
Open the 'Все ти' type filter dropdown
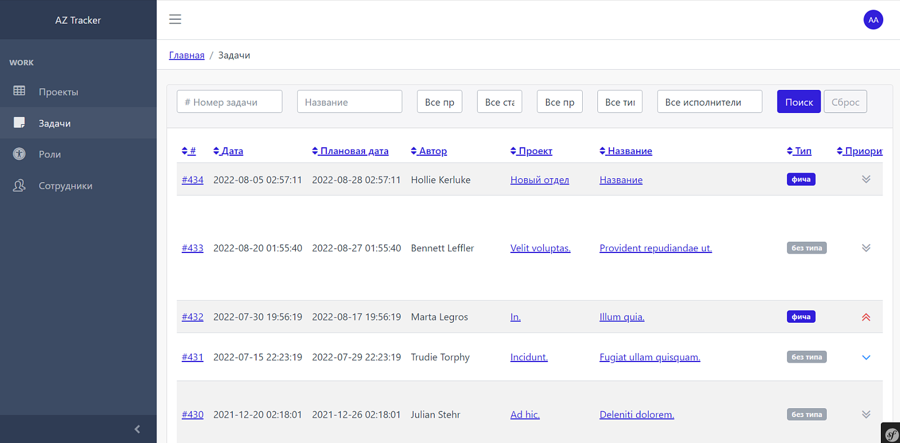[620, 102]
